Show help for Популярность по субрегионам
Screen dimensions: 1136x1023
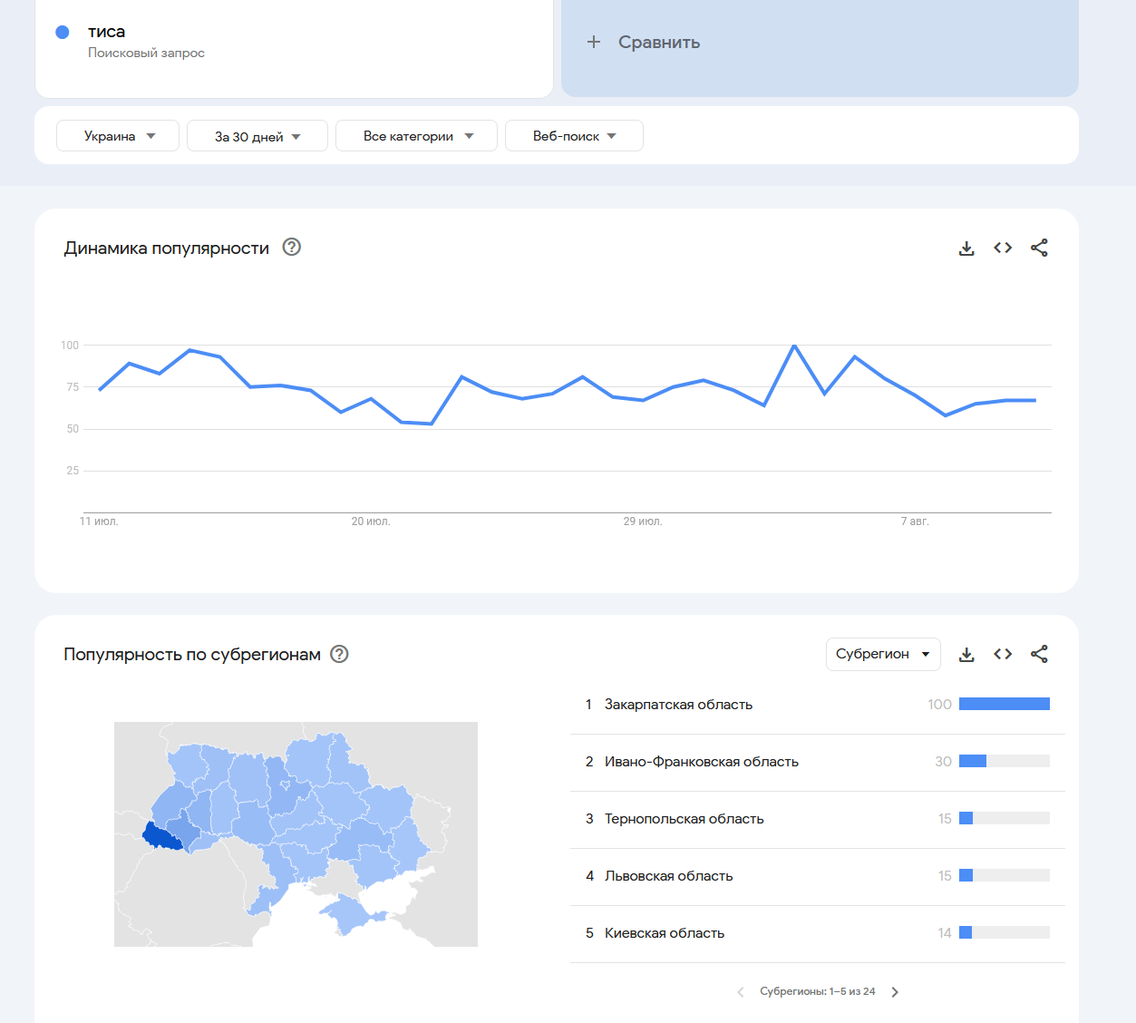(x=339, y=654)
